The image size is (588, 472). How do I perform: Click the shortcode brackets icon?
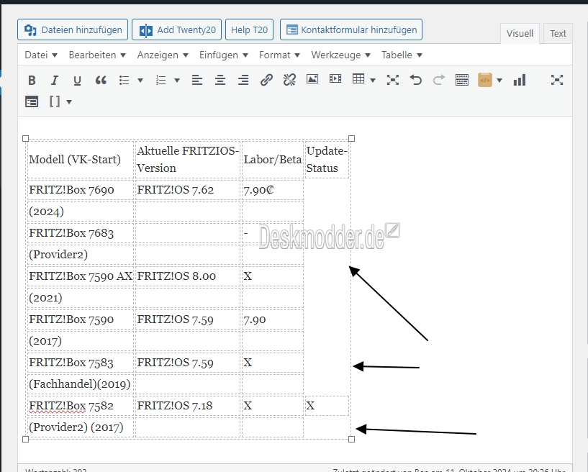tap(55, 101)
